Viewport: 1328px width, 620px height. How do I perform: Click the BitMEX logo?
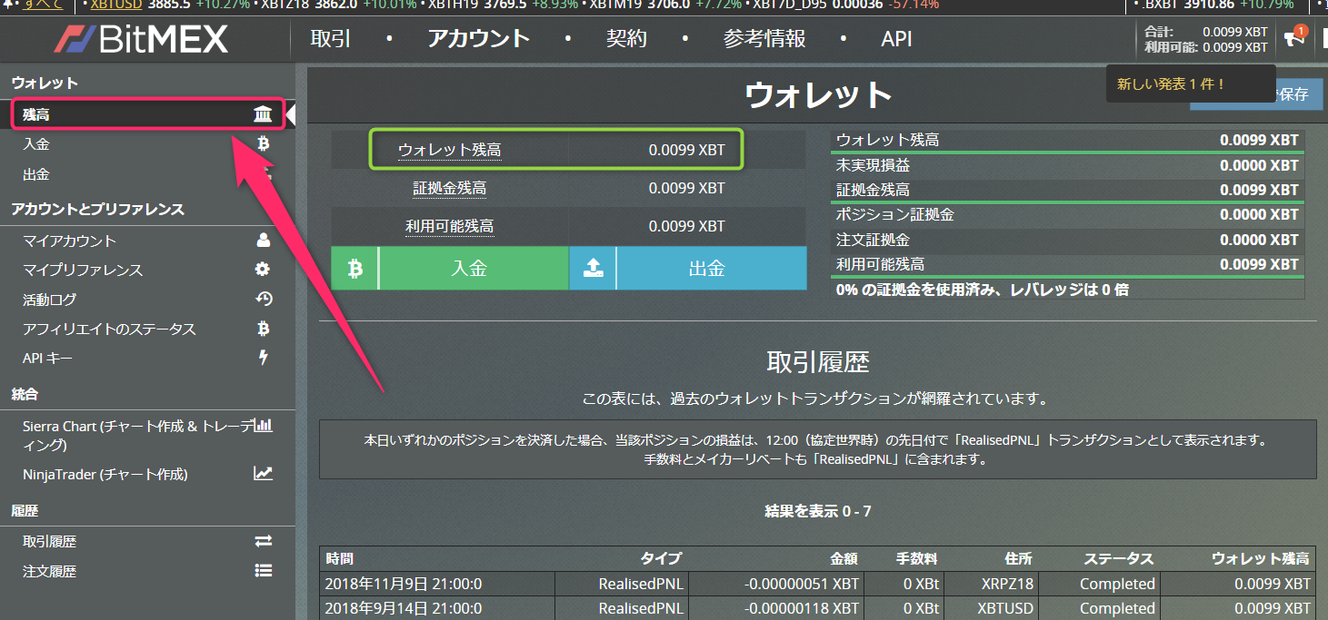coord(142,39)
